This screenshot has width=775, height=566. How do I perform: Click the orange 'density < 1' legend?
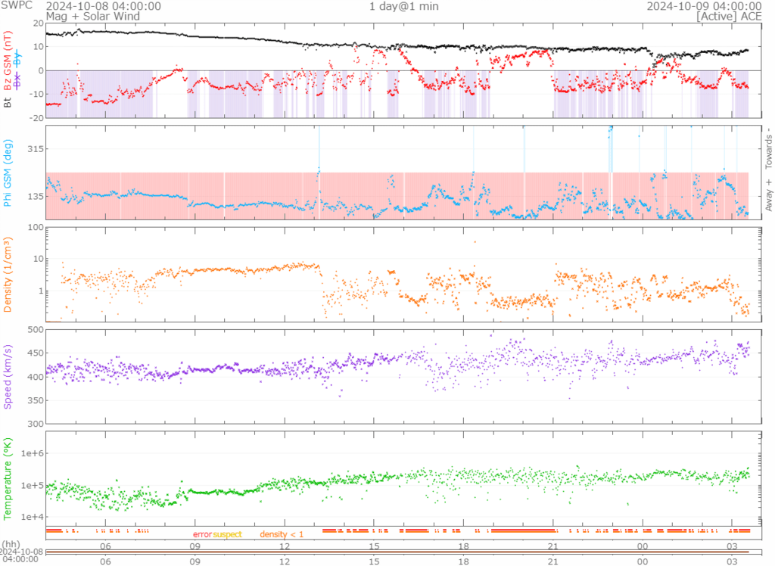pos(282,535)
